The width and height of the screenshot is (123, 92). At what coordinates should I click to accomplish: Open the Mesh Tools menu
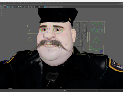tap(20, 3)
